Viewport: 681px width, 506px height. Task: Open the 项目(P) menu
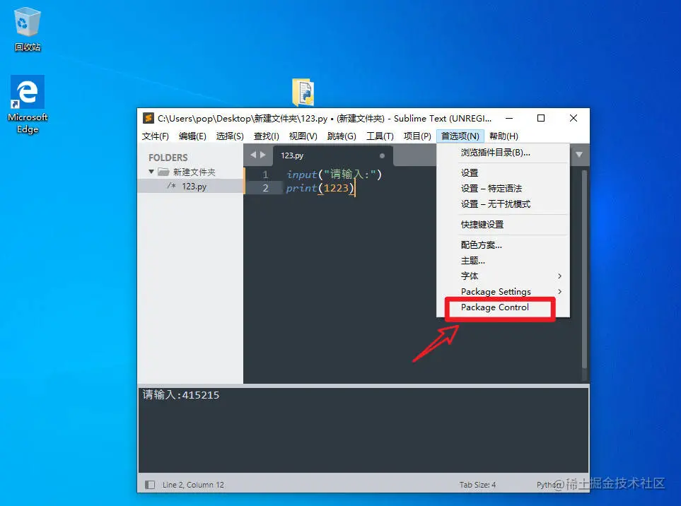point(417,136)
